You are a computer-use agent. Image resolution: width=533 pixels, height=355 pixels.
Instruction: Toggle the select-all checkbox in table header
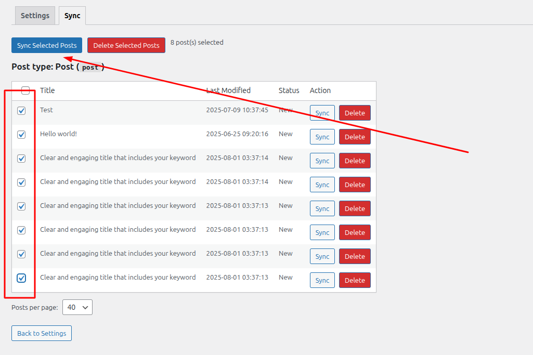click(25, 90)
